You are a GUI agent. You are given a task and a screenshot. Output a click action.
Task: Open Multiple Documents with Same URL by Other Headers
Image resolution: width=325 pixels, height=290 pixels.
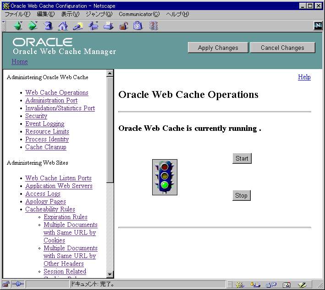coord(71,256)
